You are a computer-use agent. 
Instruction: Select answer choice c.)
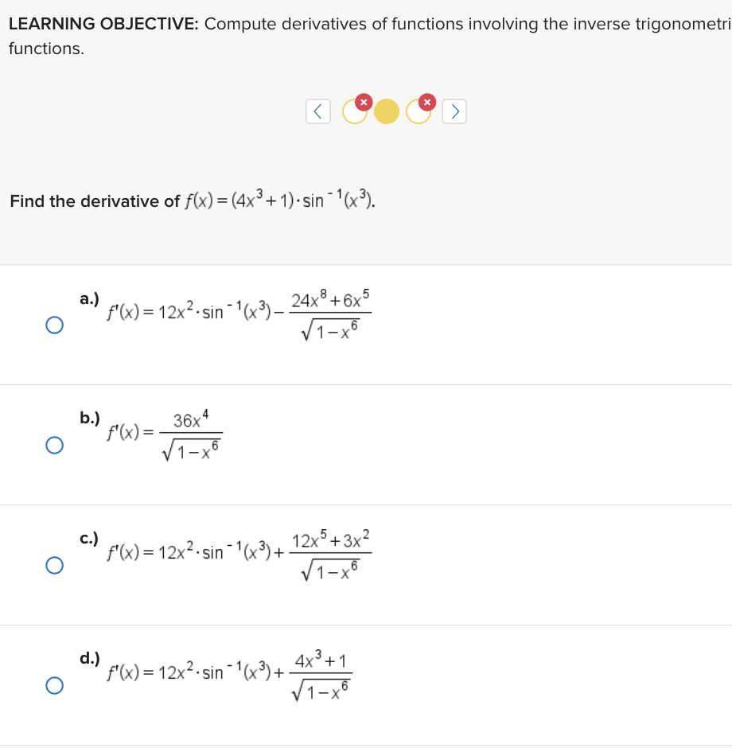pyautogui.click(x=54, y=565)
